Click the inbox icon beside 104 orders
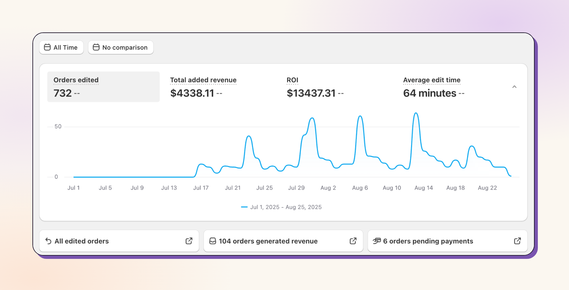 pos(213,241)
